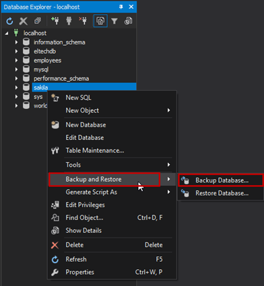This screenshot has width=264, height=286.
Task: Click the Find Object icon in menu
Action: (x=55, y=217)
